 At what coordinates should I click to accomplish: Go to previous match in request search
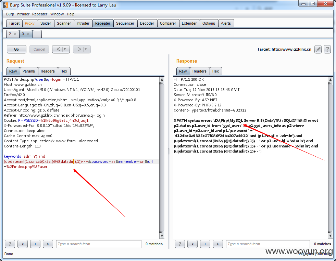(23, 244)
